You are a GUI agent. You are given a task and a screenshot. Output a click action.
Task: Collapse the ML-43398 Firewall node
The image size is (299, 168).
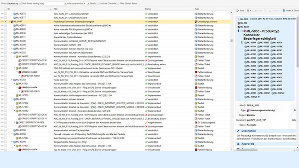click(x=12, y=134)
